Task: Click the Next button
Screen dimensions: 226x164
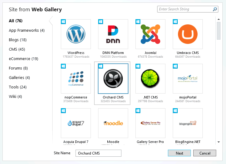Action: [179, 153]
